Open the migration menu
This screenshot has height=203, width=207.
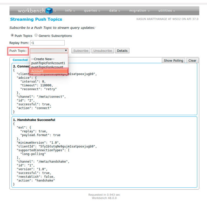(x=139, y=11)
